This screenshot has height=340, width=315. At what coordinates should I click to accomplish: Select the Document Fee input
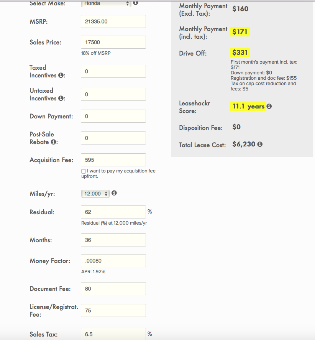coord(113,289)
